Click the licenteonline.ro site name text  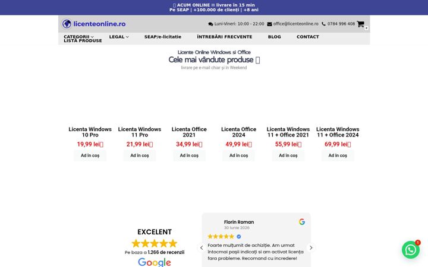99,24
